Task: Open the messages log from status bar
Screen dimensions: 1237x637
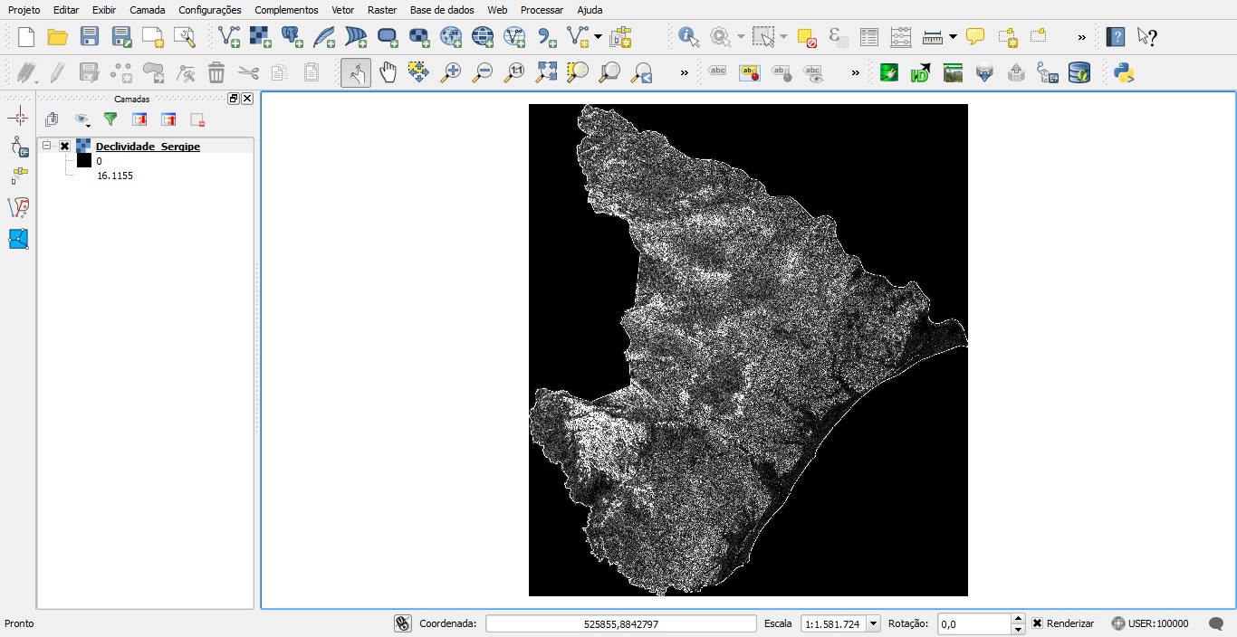Action: [1215, 623]
